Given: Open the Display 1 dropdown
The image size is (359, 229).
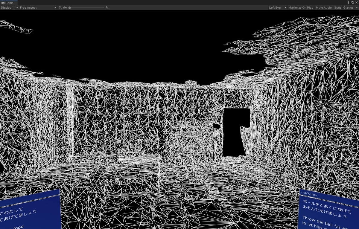Looking at the screenshot, I should pyautogui.click(x=9, y=7).
